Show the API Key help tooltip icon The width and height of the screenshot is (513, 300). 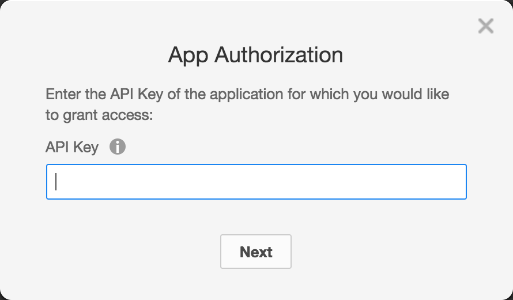[118, 147]
